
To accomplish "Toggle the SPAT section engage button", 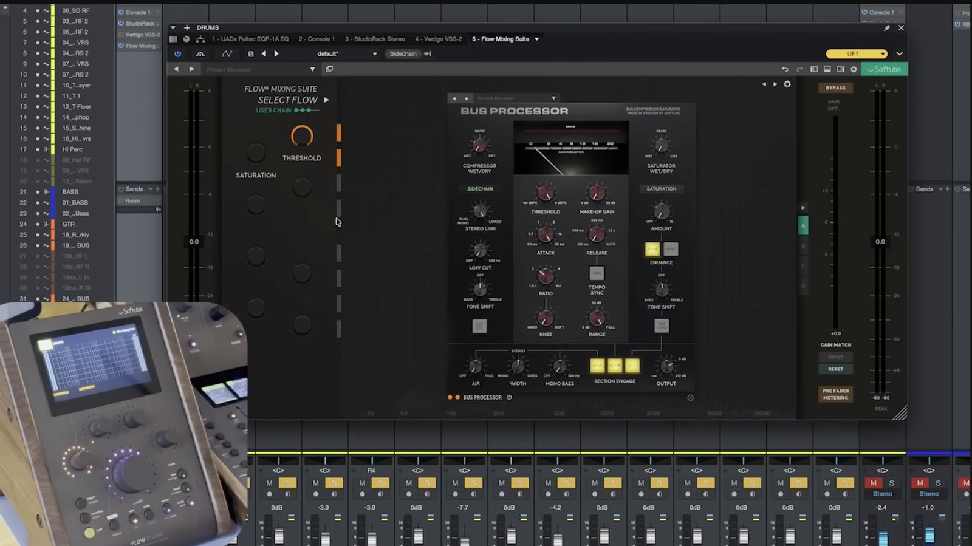I will click(x=597, y=366).
